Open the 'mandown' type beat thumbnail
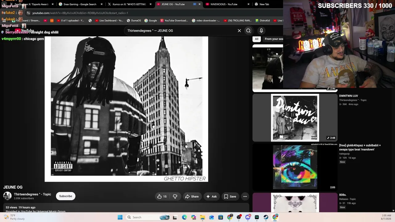Screen dimensions: 395x222 [295, 167]
